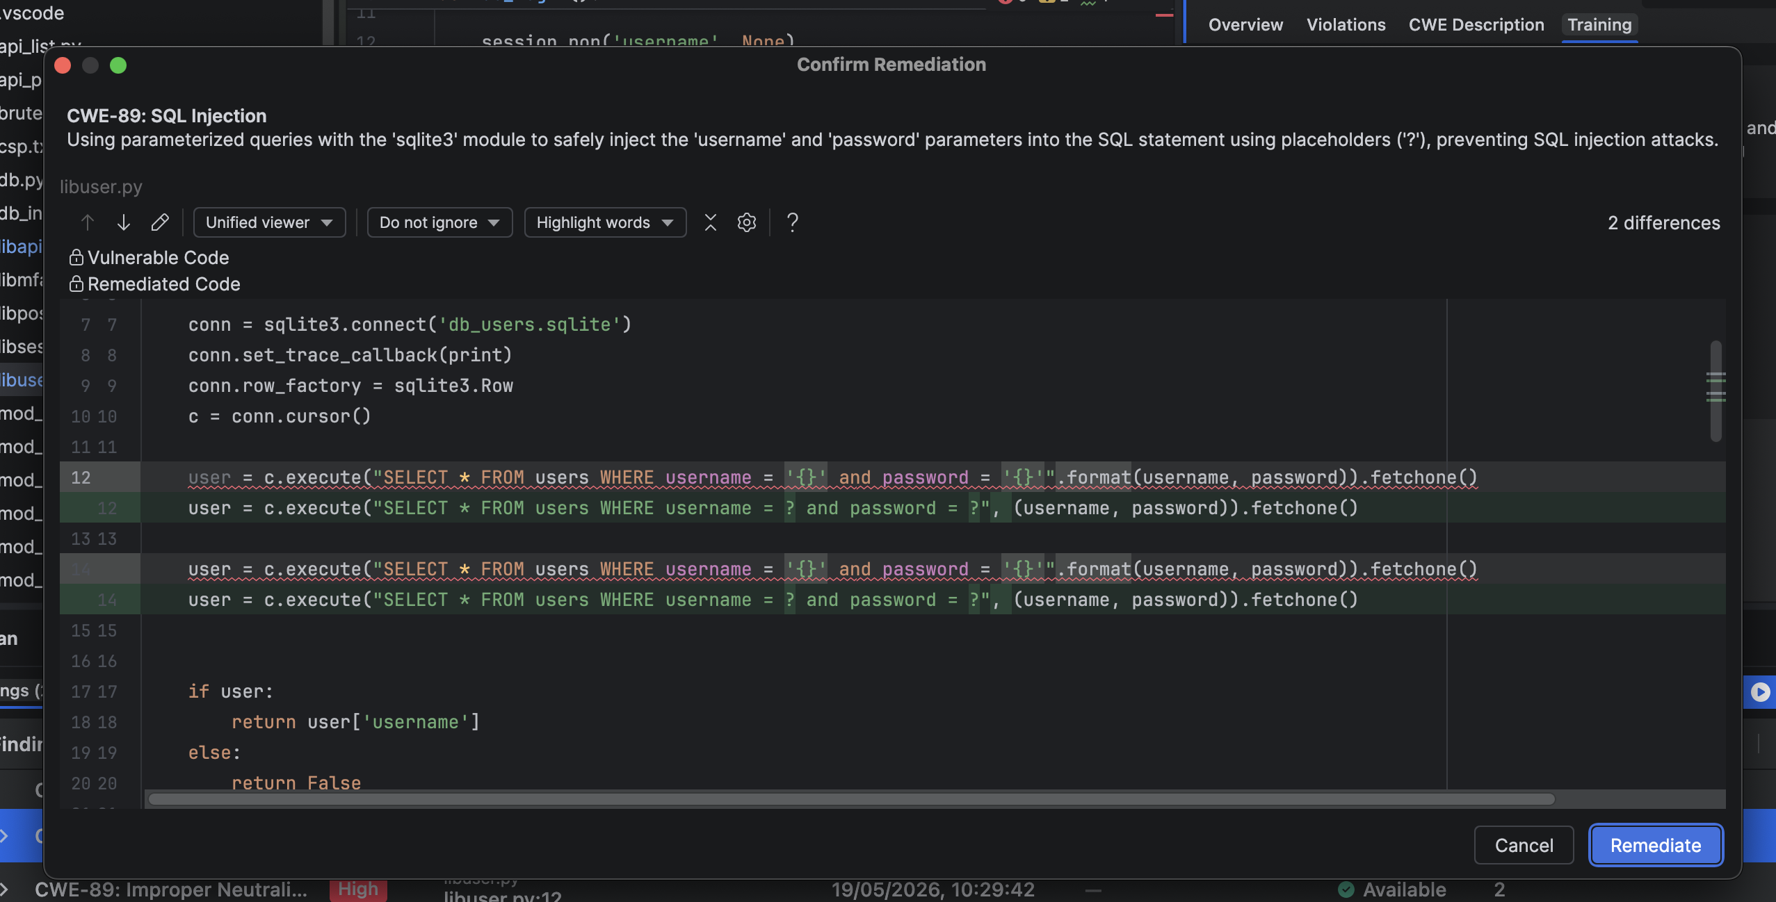Viewport: 1776px width, 902px height.
Task: Click 'Vulnerable Code' label
Action: click(159, 258)
